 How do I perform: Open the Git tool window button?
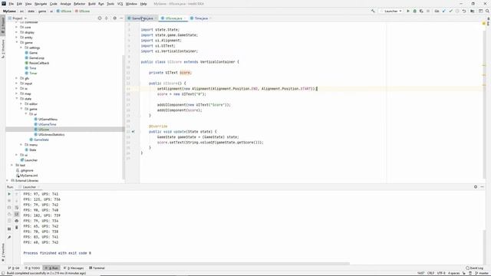coord(14,268)
